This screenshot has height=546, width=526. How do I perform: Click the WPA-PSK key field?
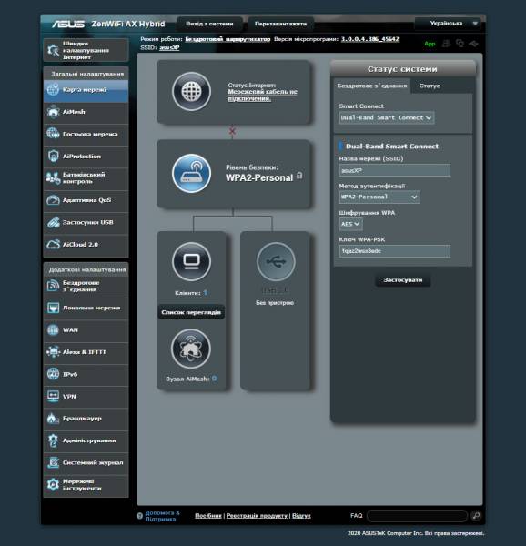coord(394,251)
